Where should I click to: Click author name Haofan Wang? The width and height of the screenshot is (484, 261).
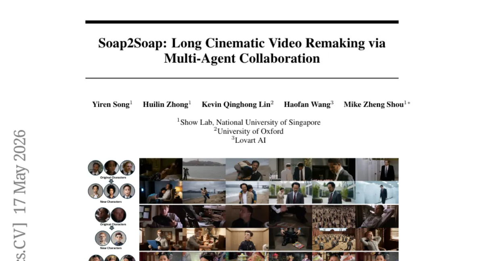click(307, 104)
